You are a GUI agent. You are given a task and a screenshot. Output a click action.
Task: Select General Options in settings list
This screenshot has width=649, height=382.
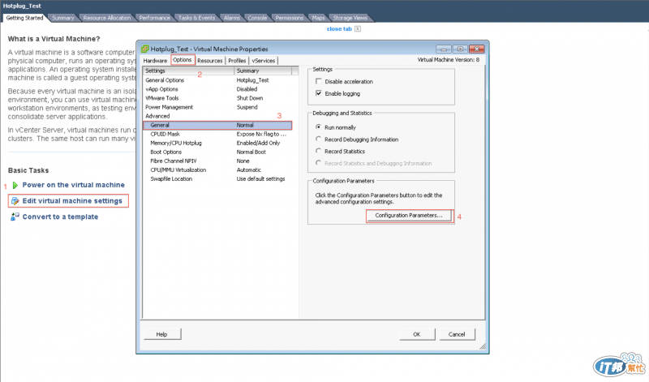217,80
